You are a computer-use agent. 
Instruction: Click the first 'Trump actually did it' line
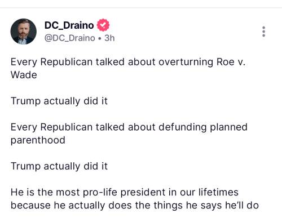coord(59,101)
